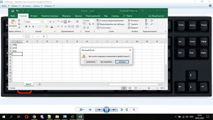The width and height of the screenshot is (213, 120).
Task: Apply percent style format
Action: [90, 24]
